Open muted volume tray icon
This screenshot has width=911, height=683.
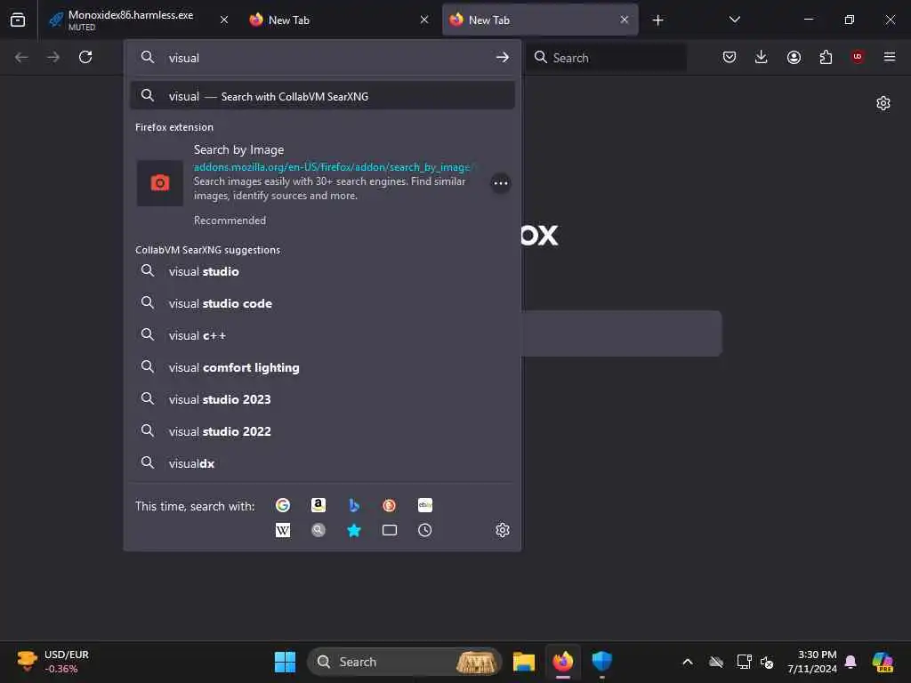pyautogui.click(x=768, y=662)
